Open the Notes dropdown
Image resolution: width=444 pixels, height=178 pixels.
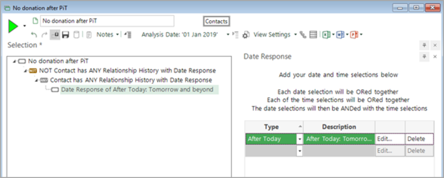pos(117,35)
